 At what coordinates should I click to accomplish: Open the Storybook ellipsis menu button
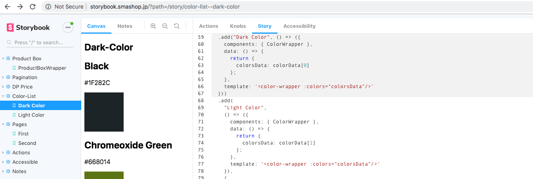68,27
